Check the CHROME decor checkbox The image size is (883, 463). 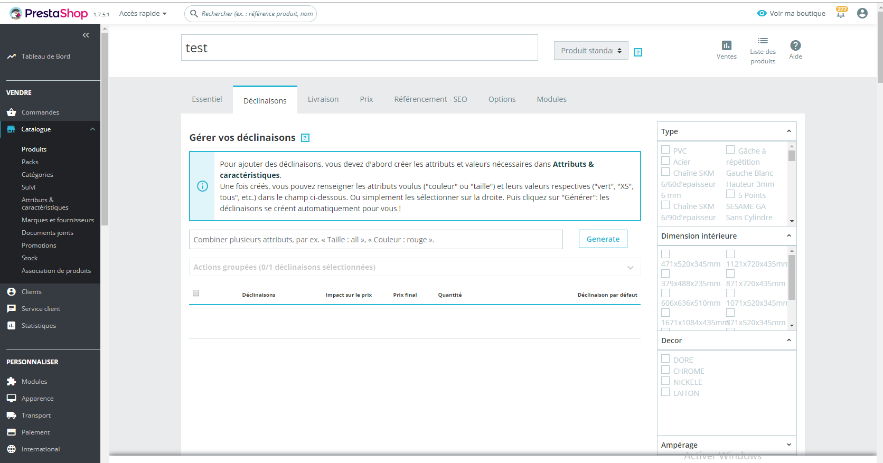(x=665, y=370)
